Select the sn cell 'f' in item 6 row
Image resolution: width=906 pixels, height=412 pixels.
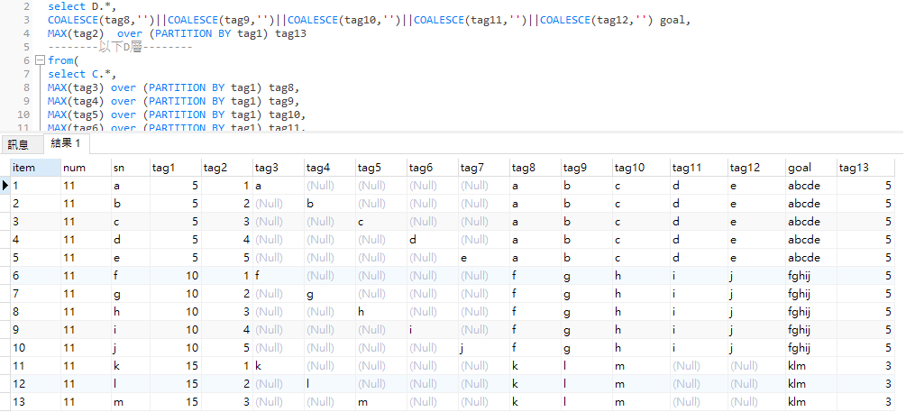pos(130,276)
